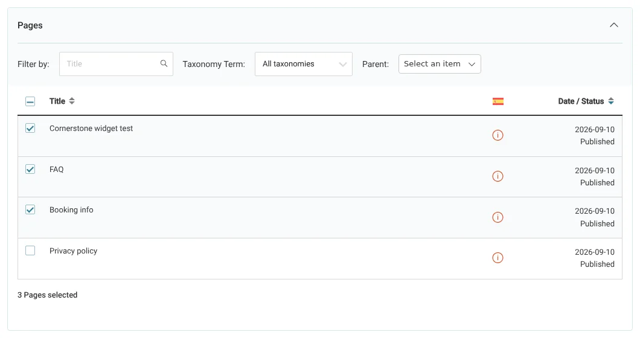Uncheck the Cornerstone widget test checkbox
This screenshot has width=640, height=338.
pos(30,128)
